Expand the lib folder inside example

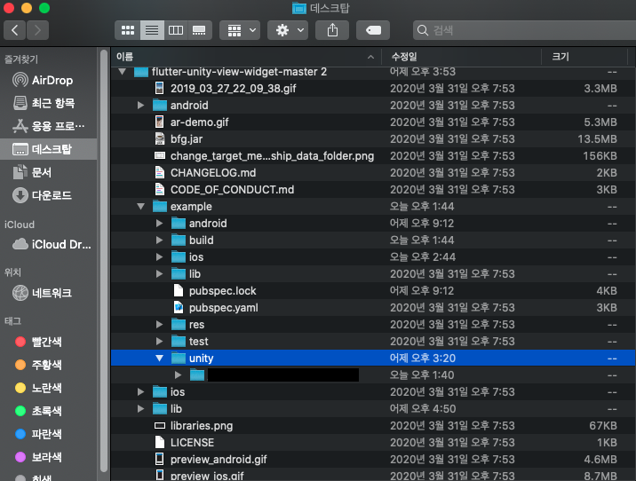pyautogui.click(x=159, y=274)
